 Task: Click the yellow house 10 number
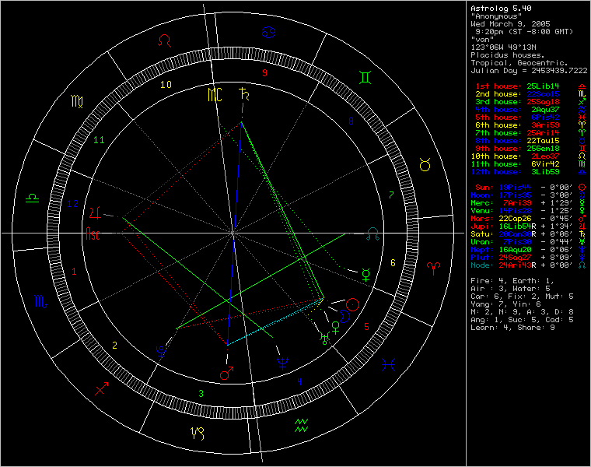click(x=166, y=85)
